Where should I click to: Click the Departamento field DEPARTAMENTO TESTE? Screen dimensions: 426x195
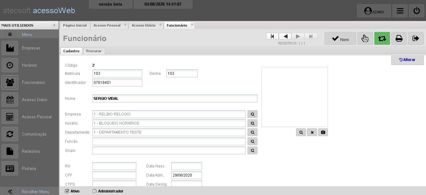pyautogui.click(x=169, y=132)
